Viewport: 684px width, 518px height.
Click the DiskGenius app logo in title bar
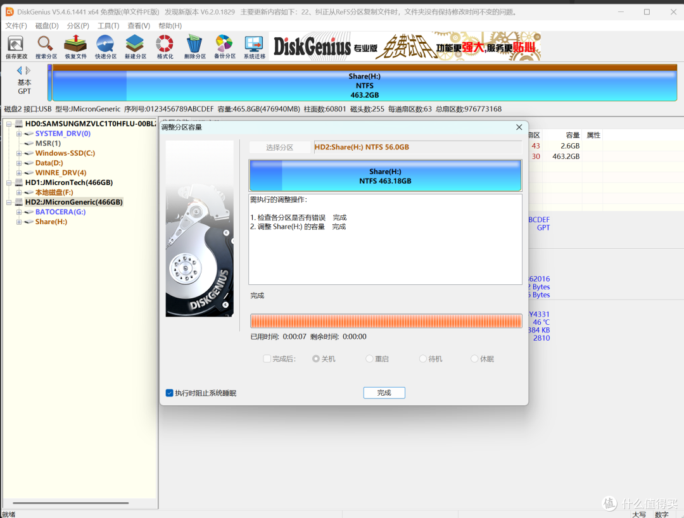(9, 12)
